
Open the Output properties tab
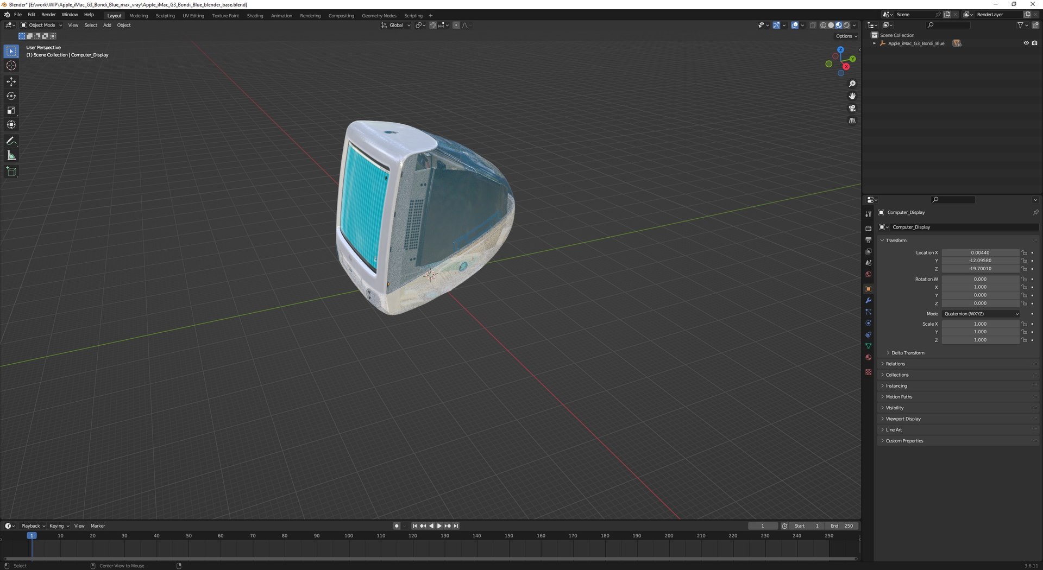coord(868,240)
